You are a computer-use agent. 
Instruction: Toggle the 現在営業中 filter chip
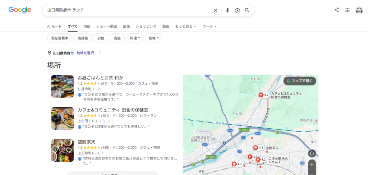coord(60,38)
